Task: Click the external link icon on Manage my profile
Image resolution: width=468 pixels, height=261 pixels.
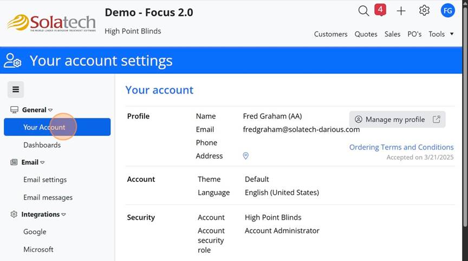Action: (437, 119)
